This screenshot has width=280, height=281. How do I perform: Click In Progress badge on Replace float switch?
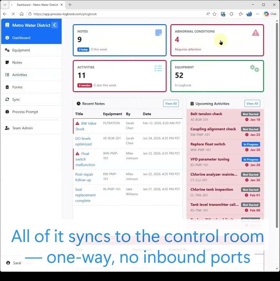point(251,144)
